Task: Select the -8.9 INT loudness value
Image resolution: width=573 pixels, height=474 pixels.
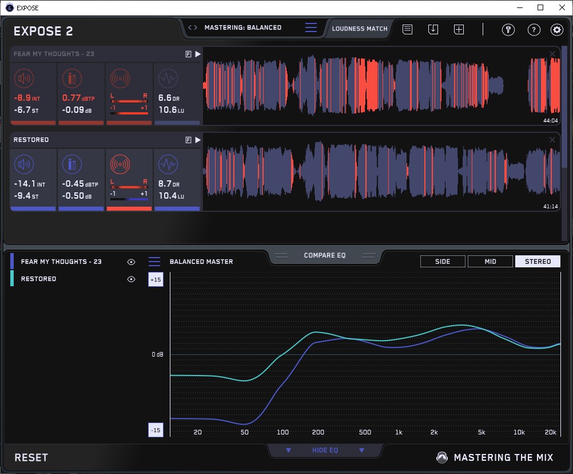Action: [27, 98]
